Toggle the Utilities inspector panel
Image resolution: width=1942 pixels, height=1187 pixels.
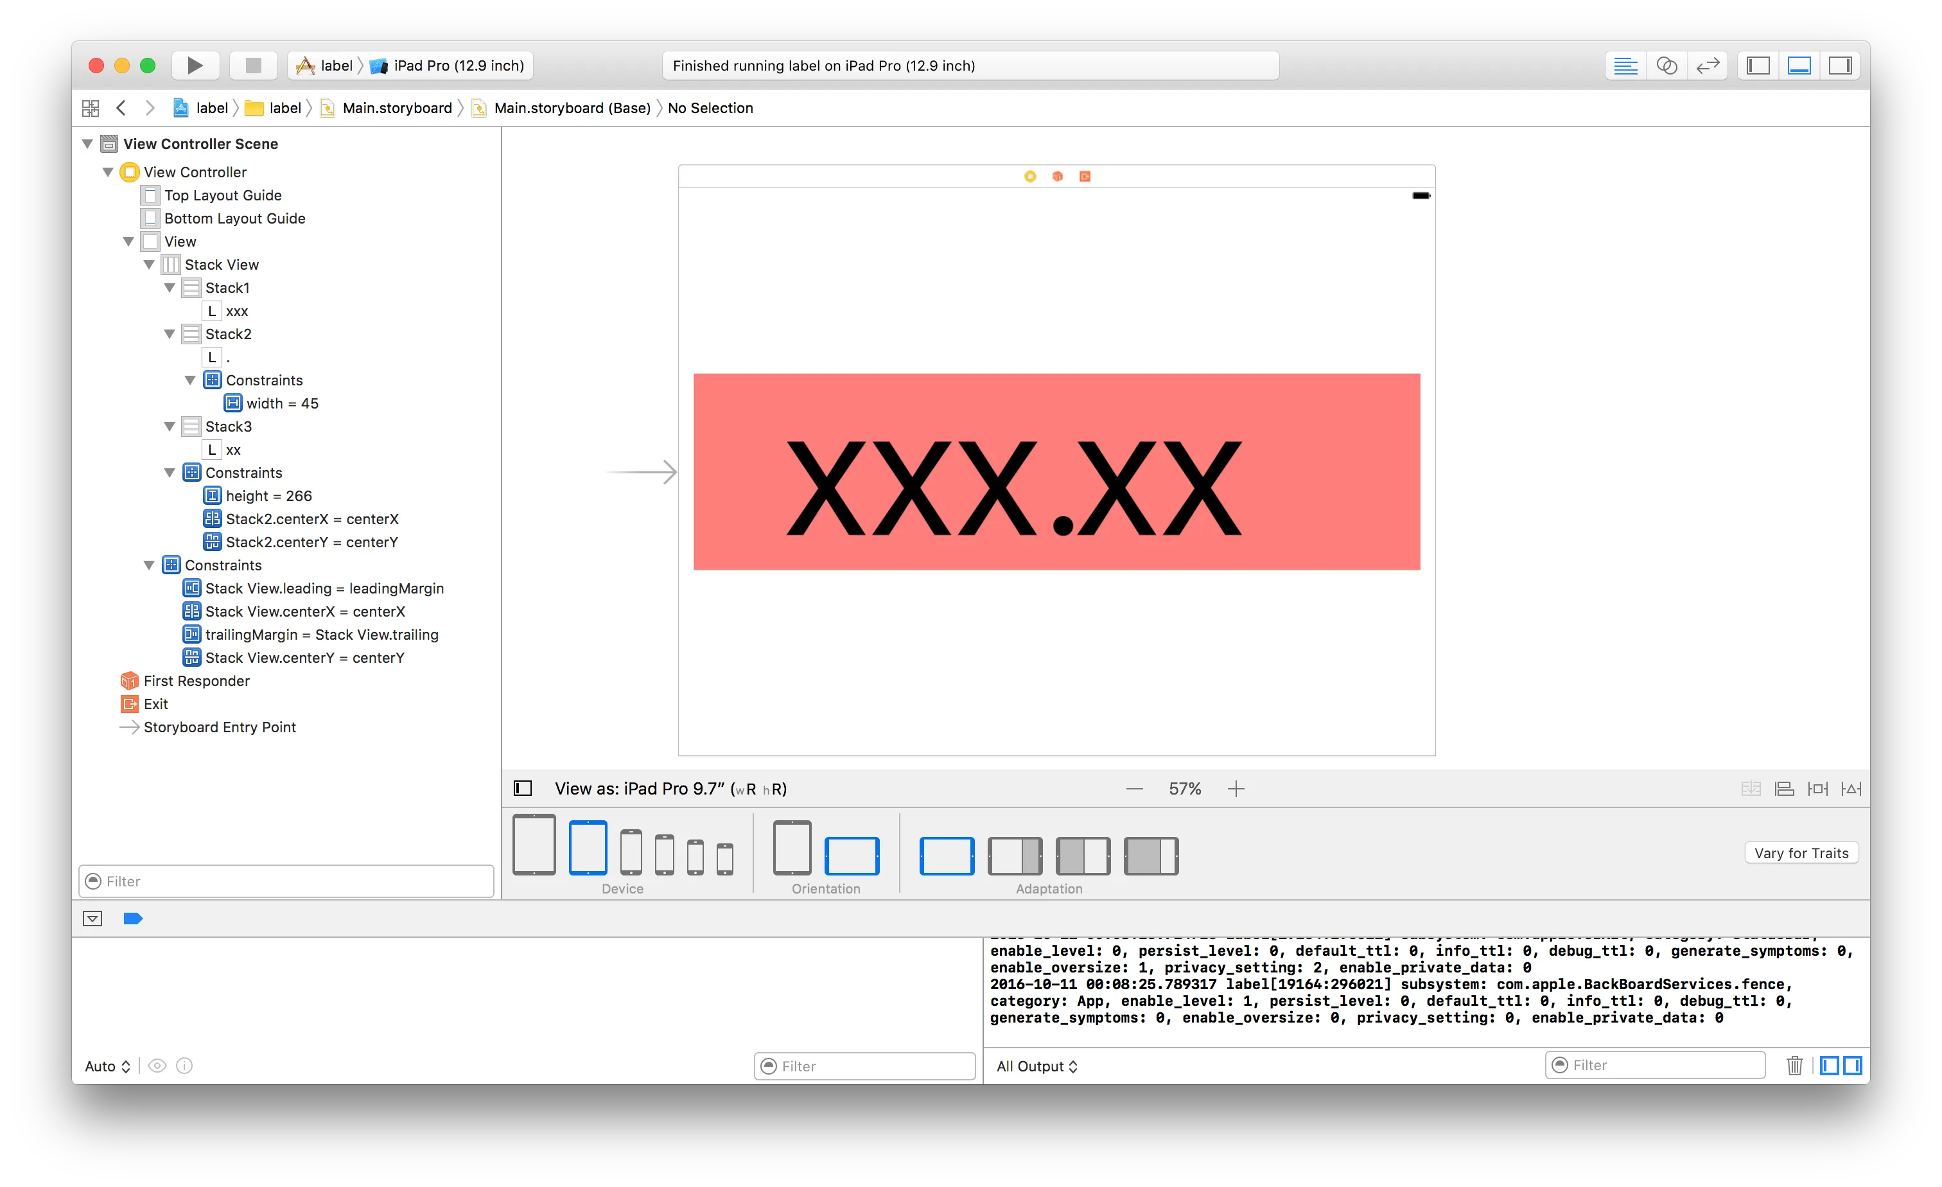tap(1841, 66)
